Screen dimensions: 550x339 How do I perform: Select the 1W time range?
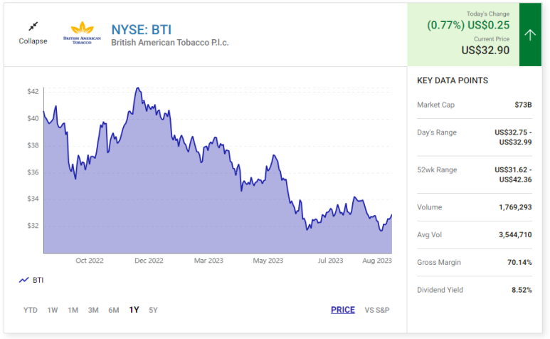[x=53, y=311]
